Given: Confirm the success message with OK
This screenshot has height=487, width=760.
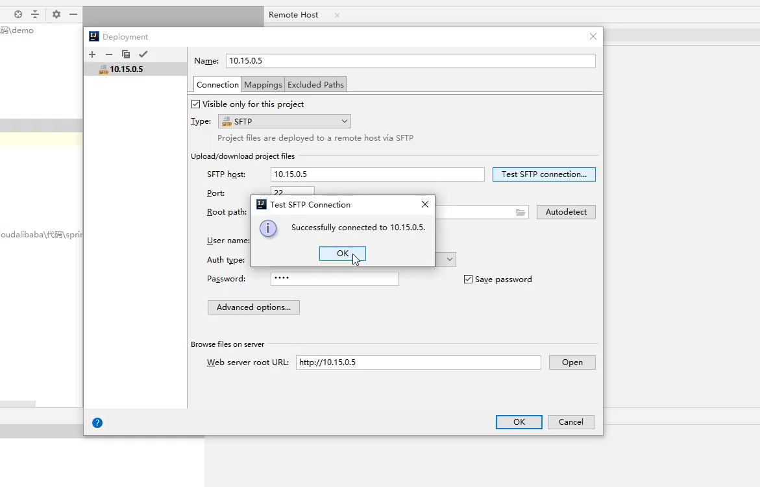Looking at the screenshot, I should [x=342, y=253].
